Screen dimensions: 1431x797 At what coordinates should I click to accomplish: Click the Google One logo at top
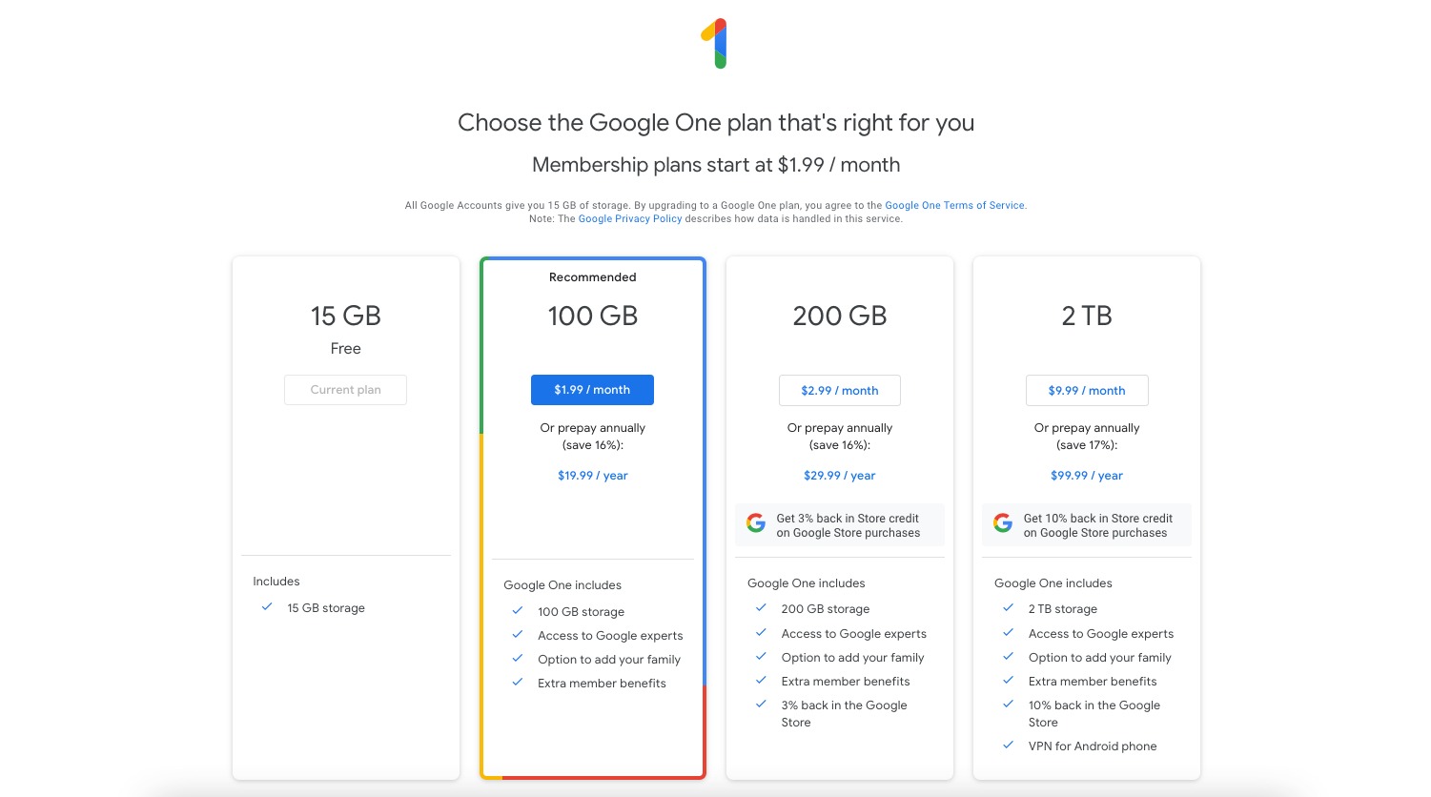click(715, 44)
